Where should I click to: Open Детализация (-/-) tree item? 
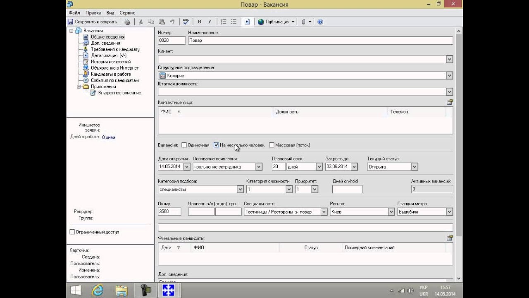(x=109, y=55)
